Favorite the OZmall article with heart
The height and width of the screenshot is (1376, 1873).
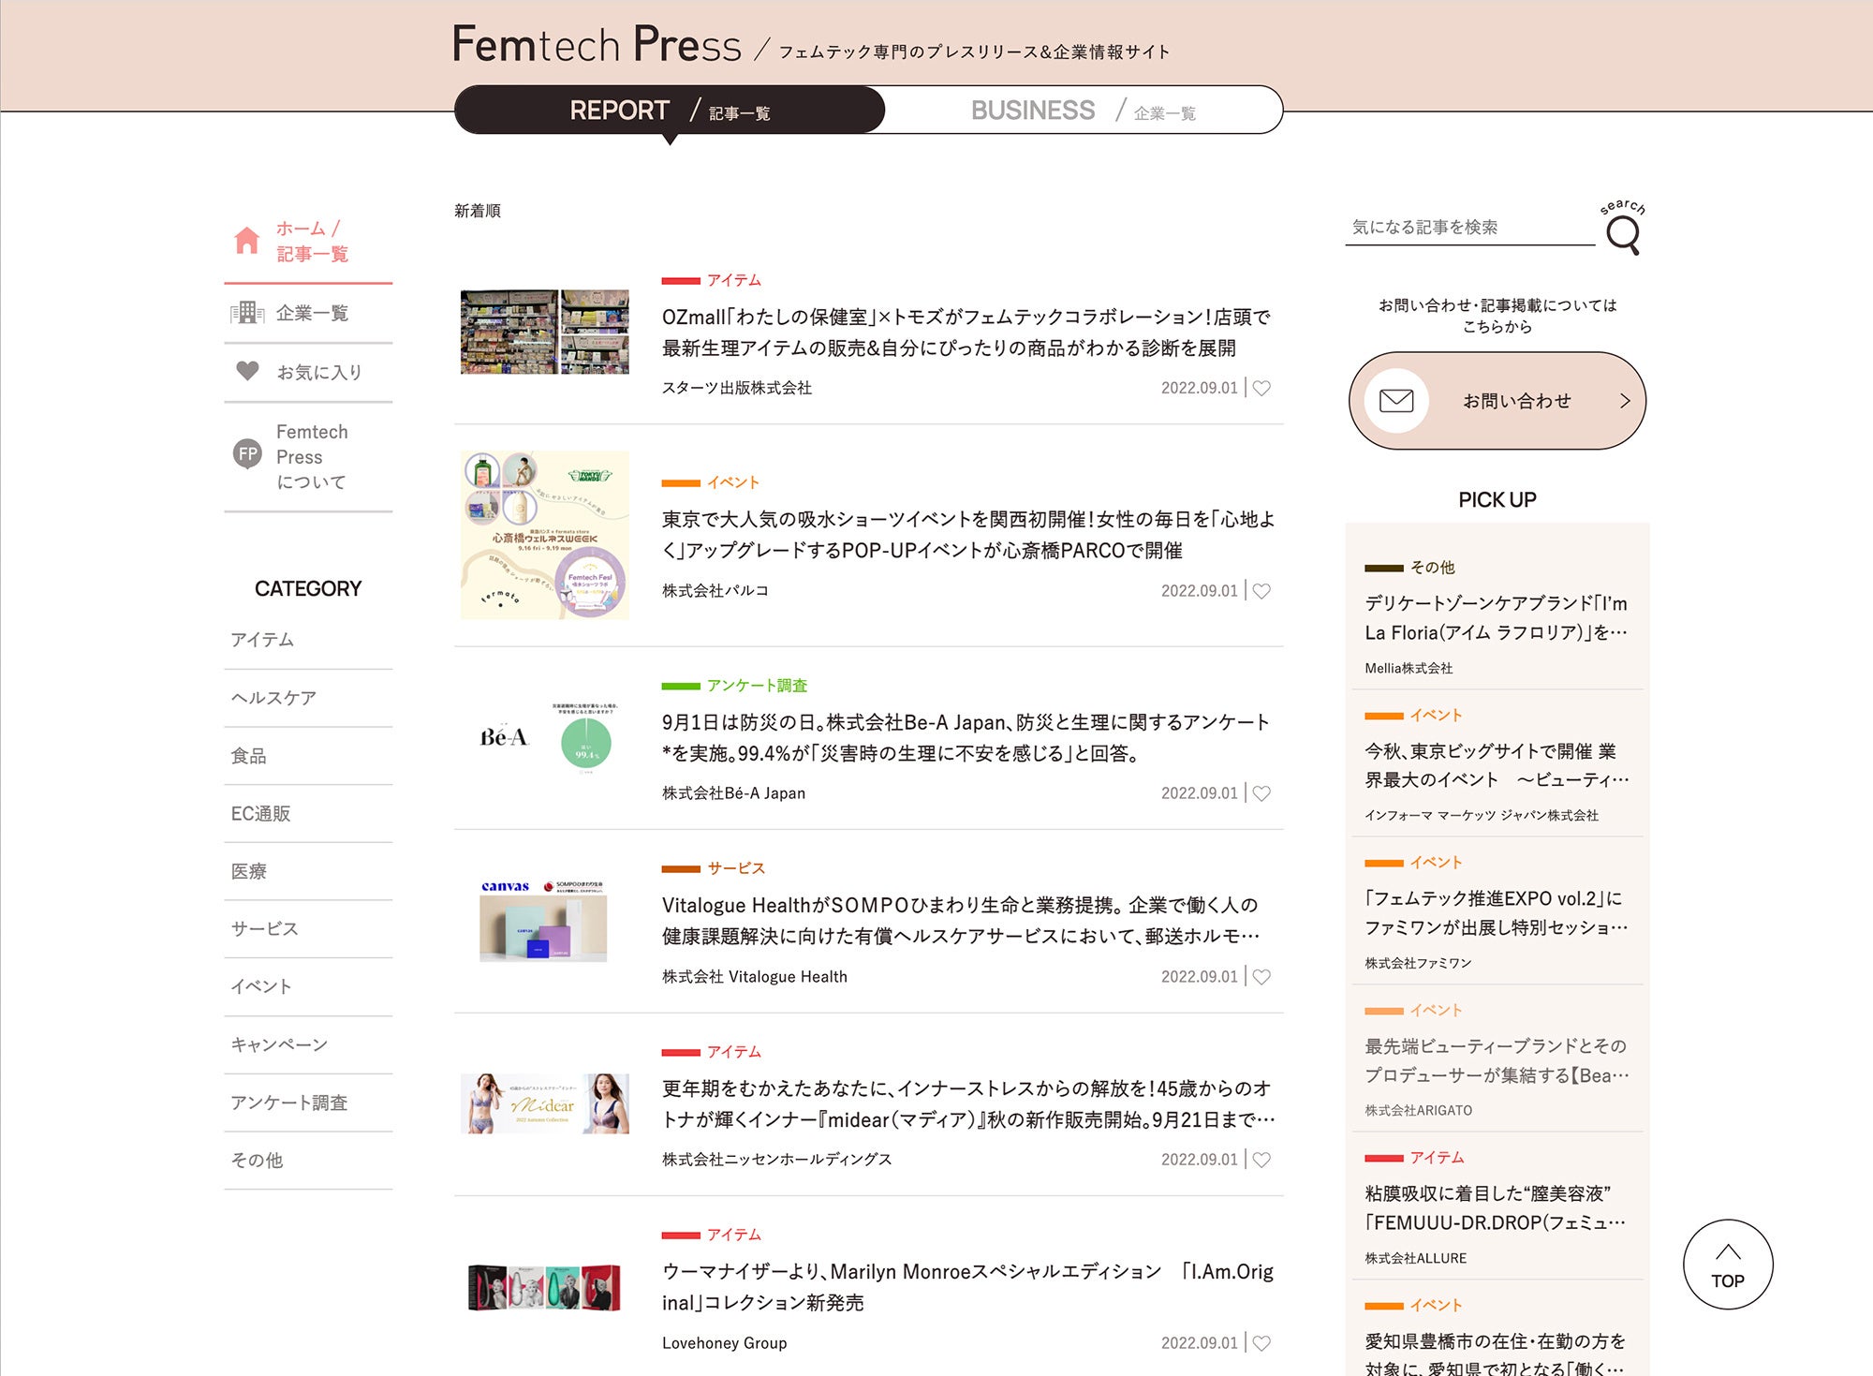[x=1261, y=388]
